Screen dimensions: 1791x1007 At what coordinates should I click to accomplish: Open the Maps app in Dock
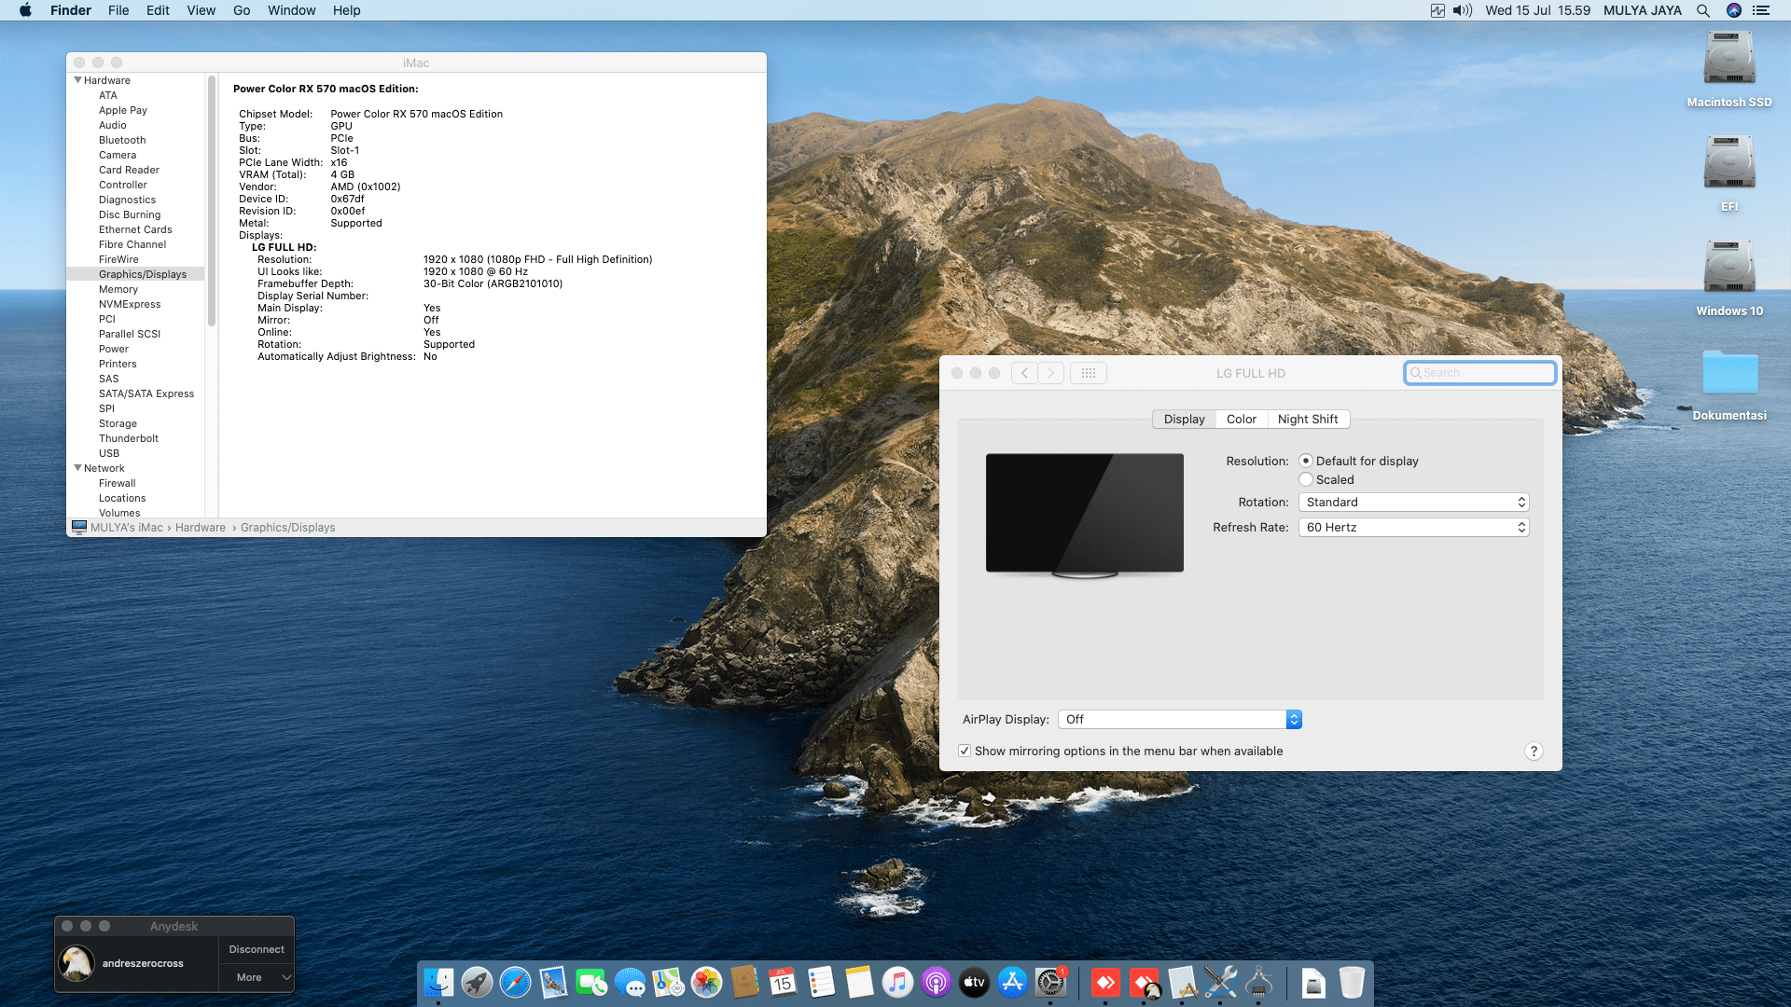668,982
